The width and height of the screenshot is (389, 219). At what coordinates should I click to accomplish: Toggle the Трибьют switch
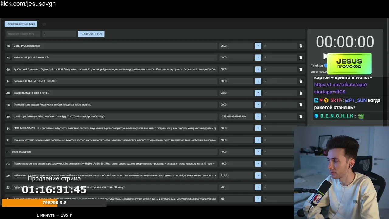pyautogui.click(x=325, y=66)
